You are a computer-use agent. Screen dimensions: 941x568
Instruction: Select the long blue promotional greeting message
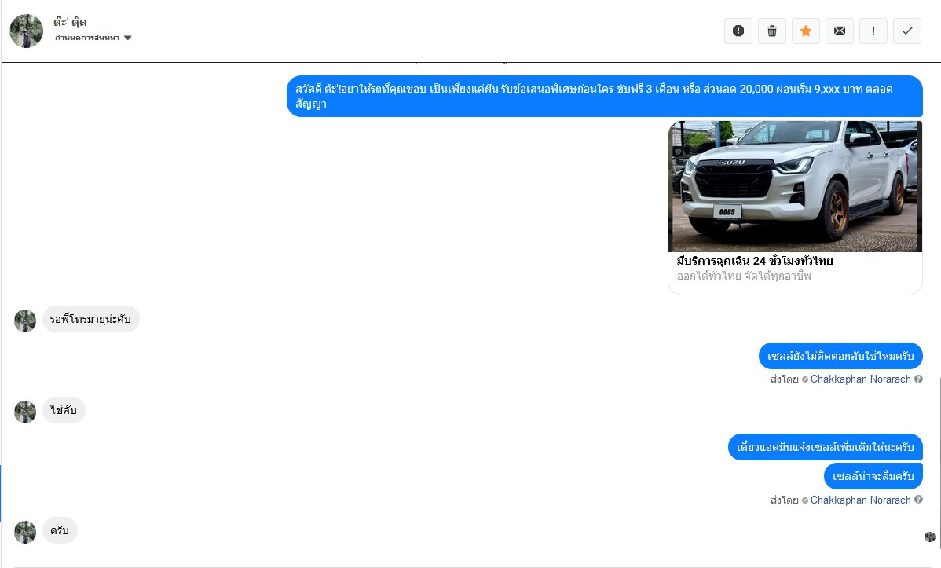click(x=604, y=96)
